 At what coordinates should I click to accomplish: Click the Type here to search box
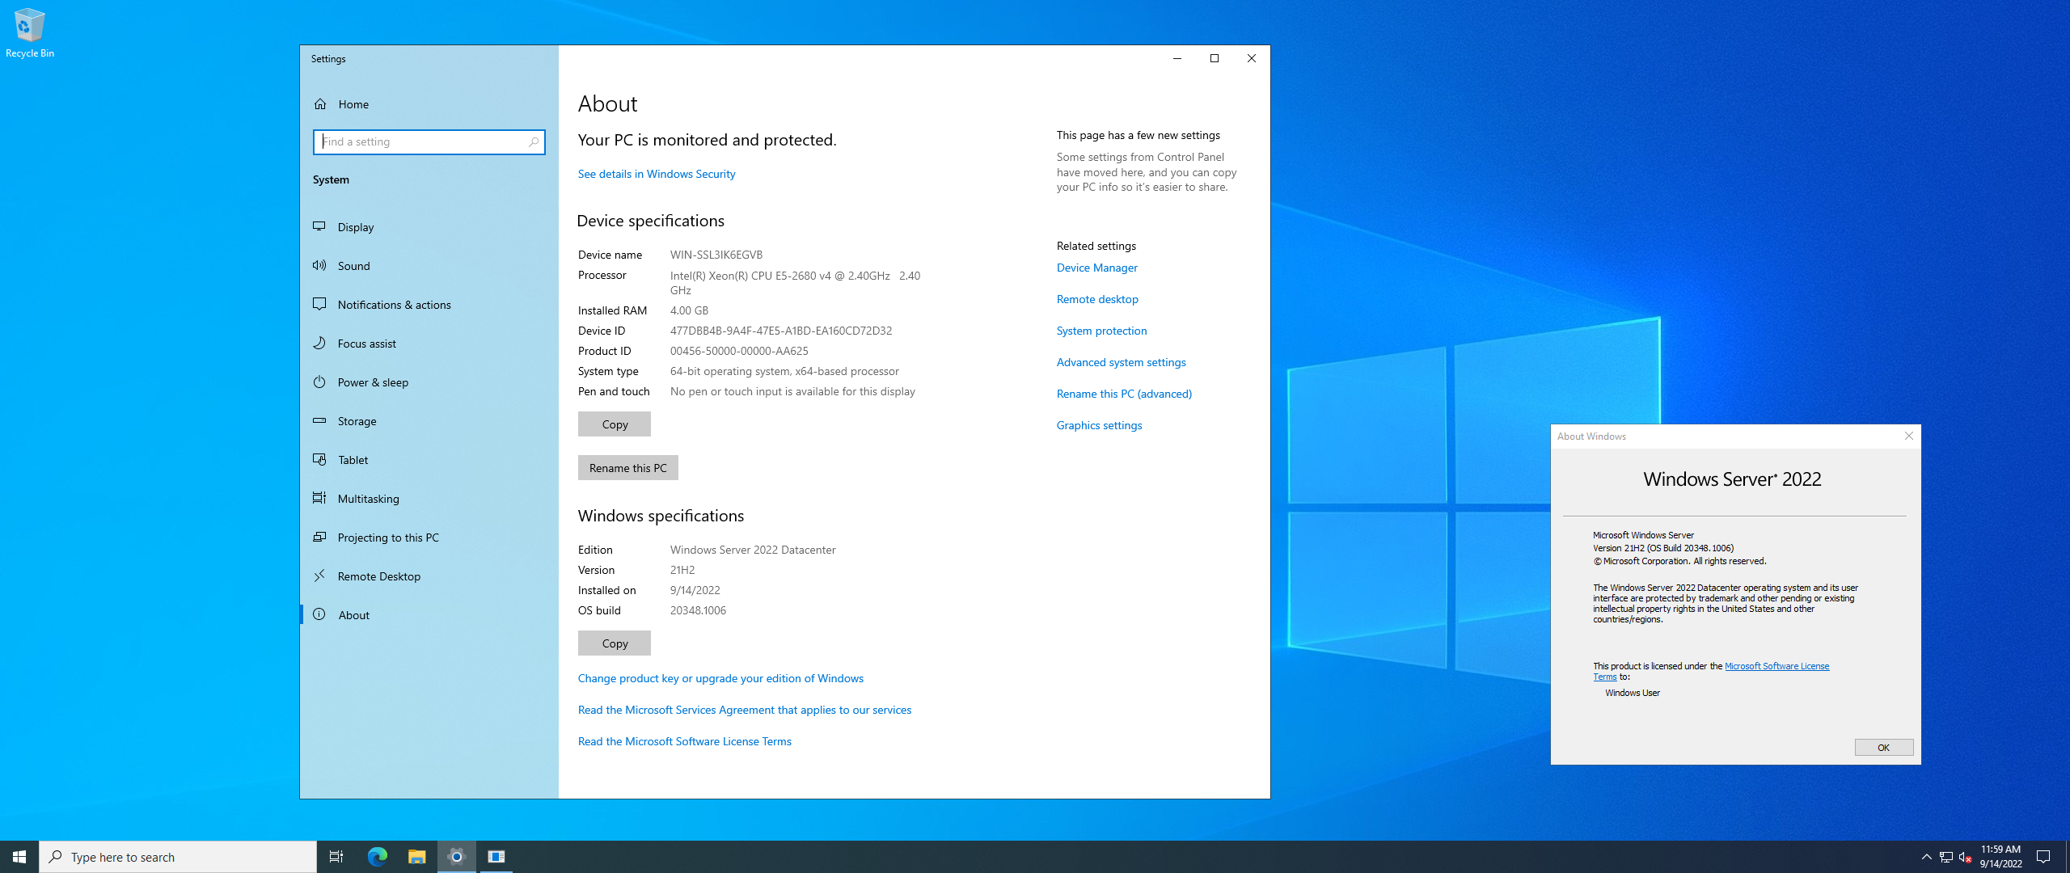(x=178, y=857)
